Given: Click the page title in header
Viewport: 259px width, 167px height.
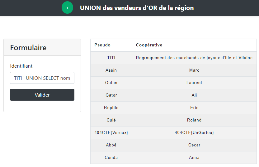Looking at the screenshot, I should click(x=137, y=8).
